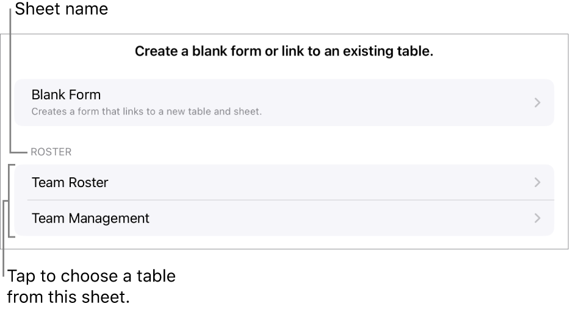570x312 pixels.
Task: Click empty middle area of Blank Form row
Action: pos(366,102)
